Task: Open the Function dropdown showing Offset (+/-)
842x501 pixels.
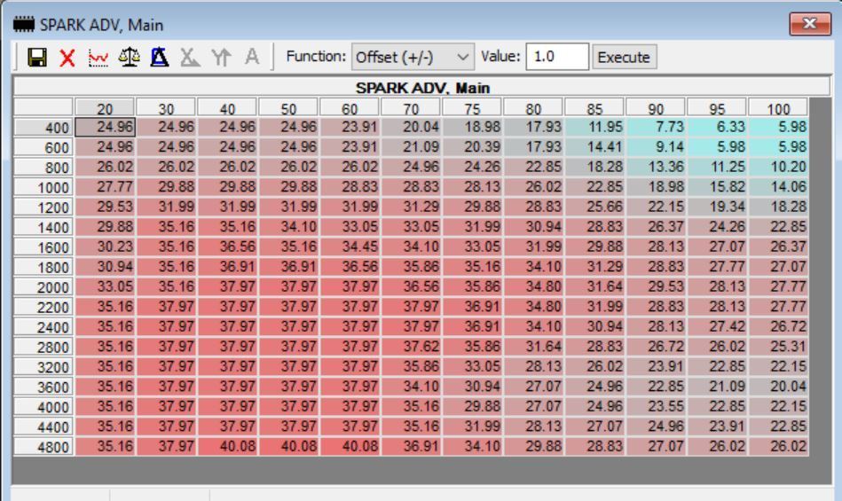Action: [412, 57]
